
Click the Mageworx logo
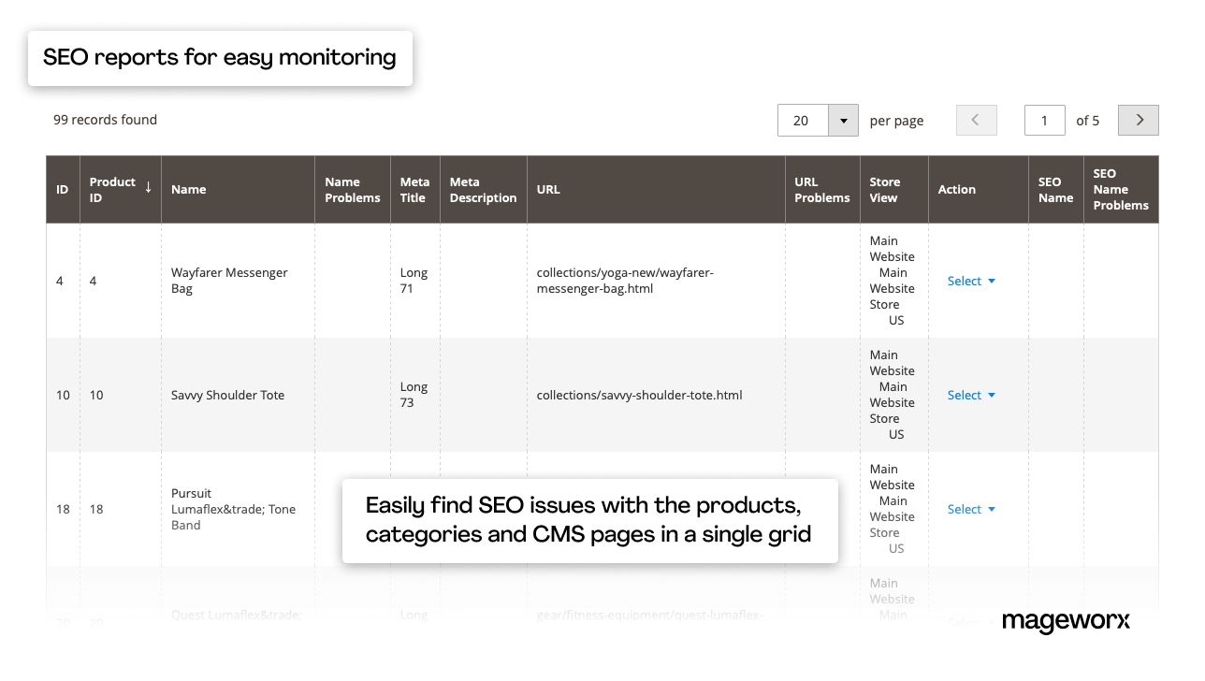[1066, 621]
